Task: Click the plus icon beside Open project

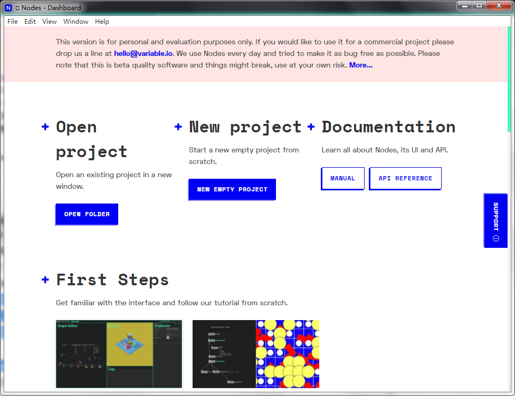Action: click(x=45, y=127)
